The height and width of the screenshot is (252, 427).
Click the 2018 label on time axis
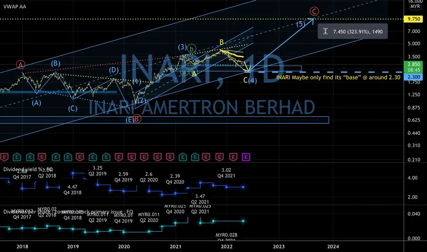[x=22, y=247]
